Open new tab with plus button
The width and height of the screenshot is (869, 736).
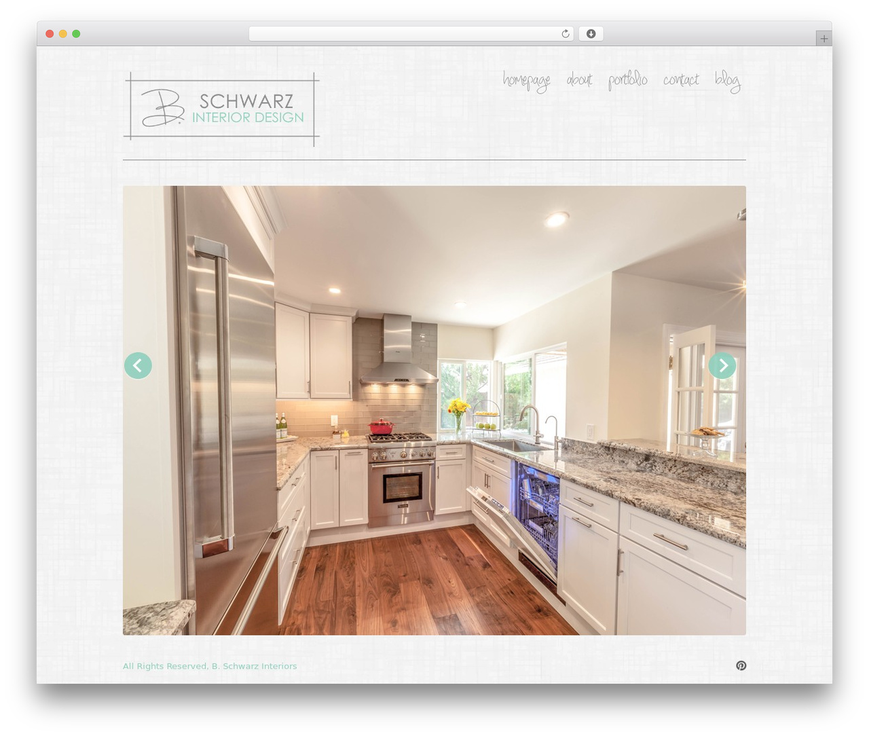pos(824,39)
